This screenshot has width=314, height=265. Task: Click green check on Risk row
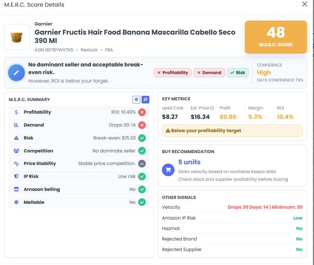[142, 138]
